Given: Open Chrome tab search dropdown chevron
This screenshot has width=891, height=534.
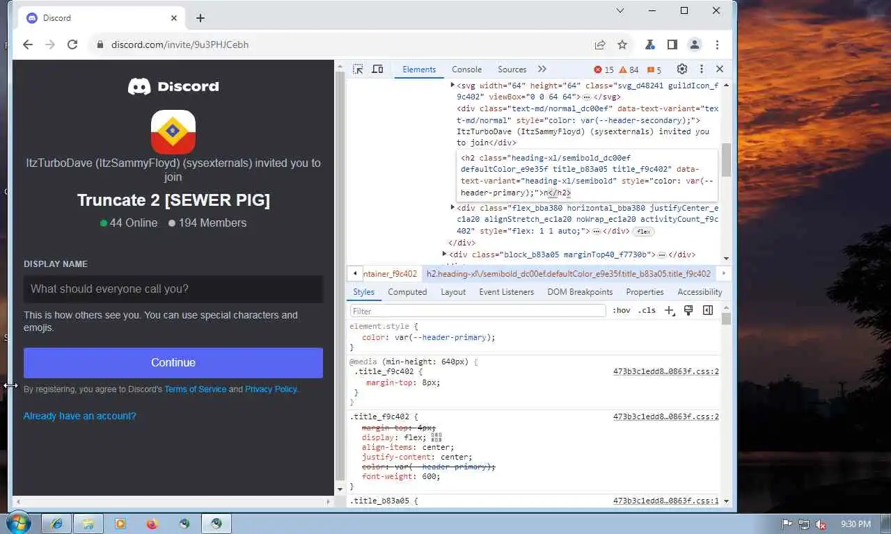Looking at the screenshot, I should (621, 11).
